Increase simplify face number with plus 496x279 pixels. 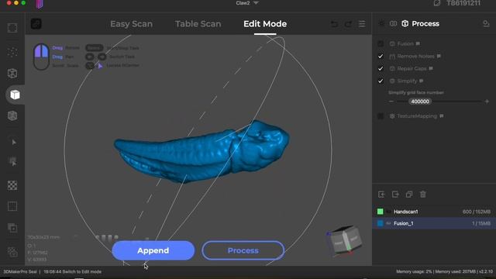487,102
